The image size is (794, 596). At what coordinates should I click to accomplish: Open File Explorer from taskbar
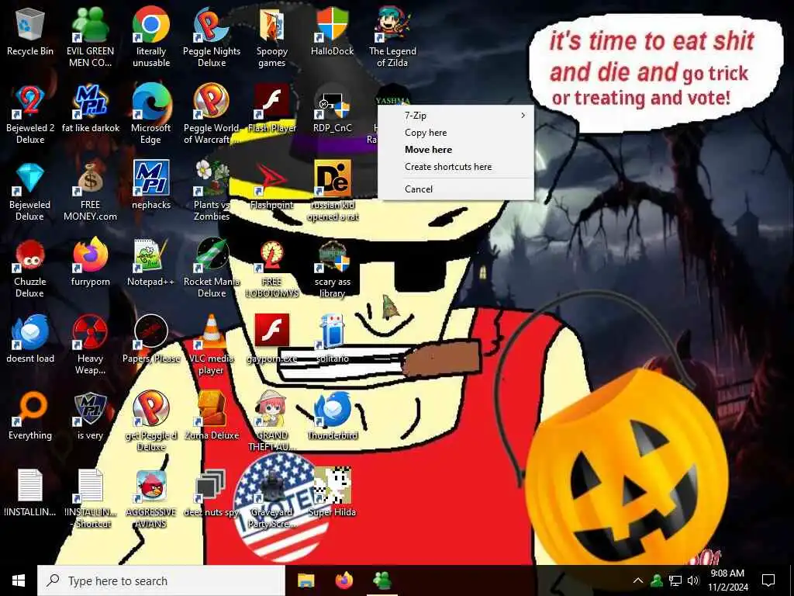(x=306, y=580)
